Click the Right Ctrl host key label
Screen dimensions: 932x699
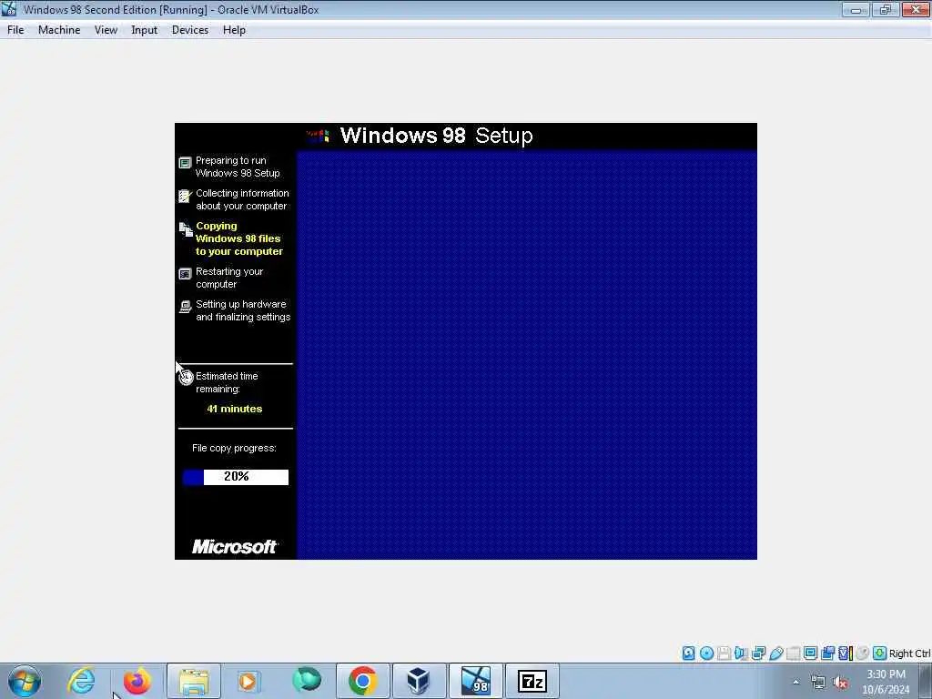coord(909,653)
